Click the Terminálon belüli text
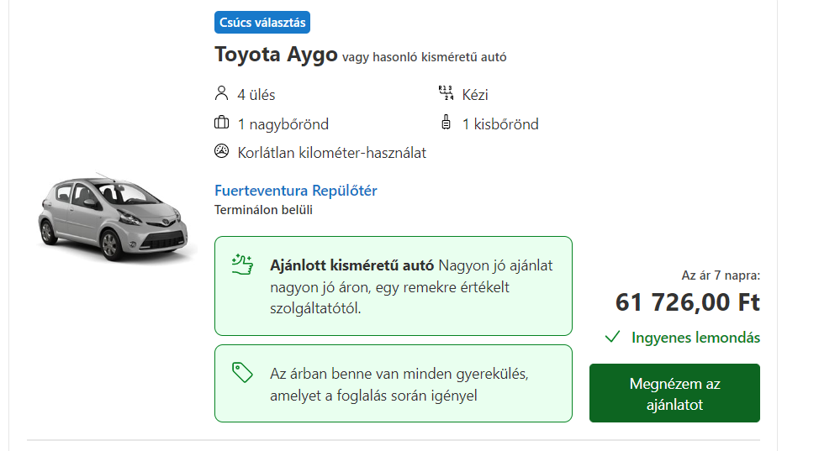819x451 pixels. pyautogui.click(x=263, y=210)
